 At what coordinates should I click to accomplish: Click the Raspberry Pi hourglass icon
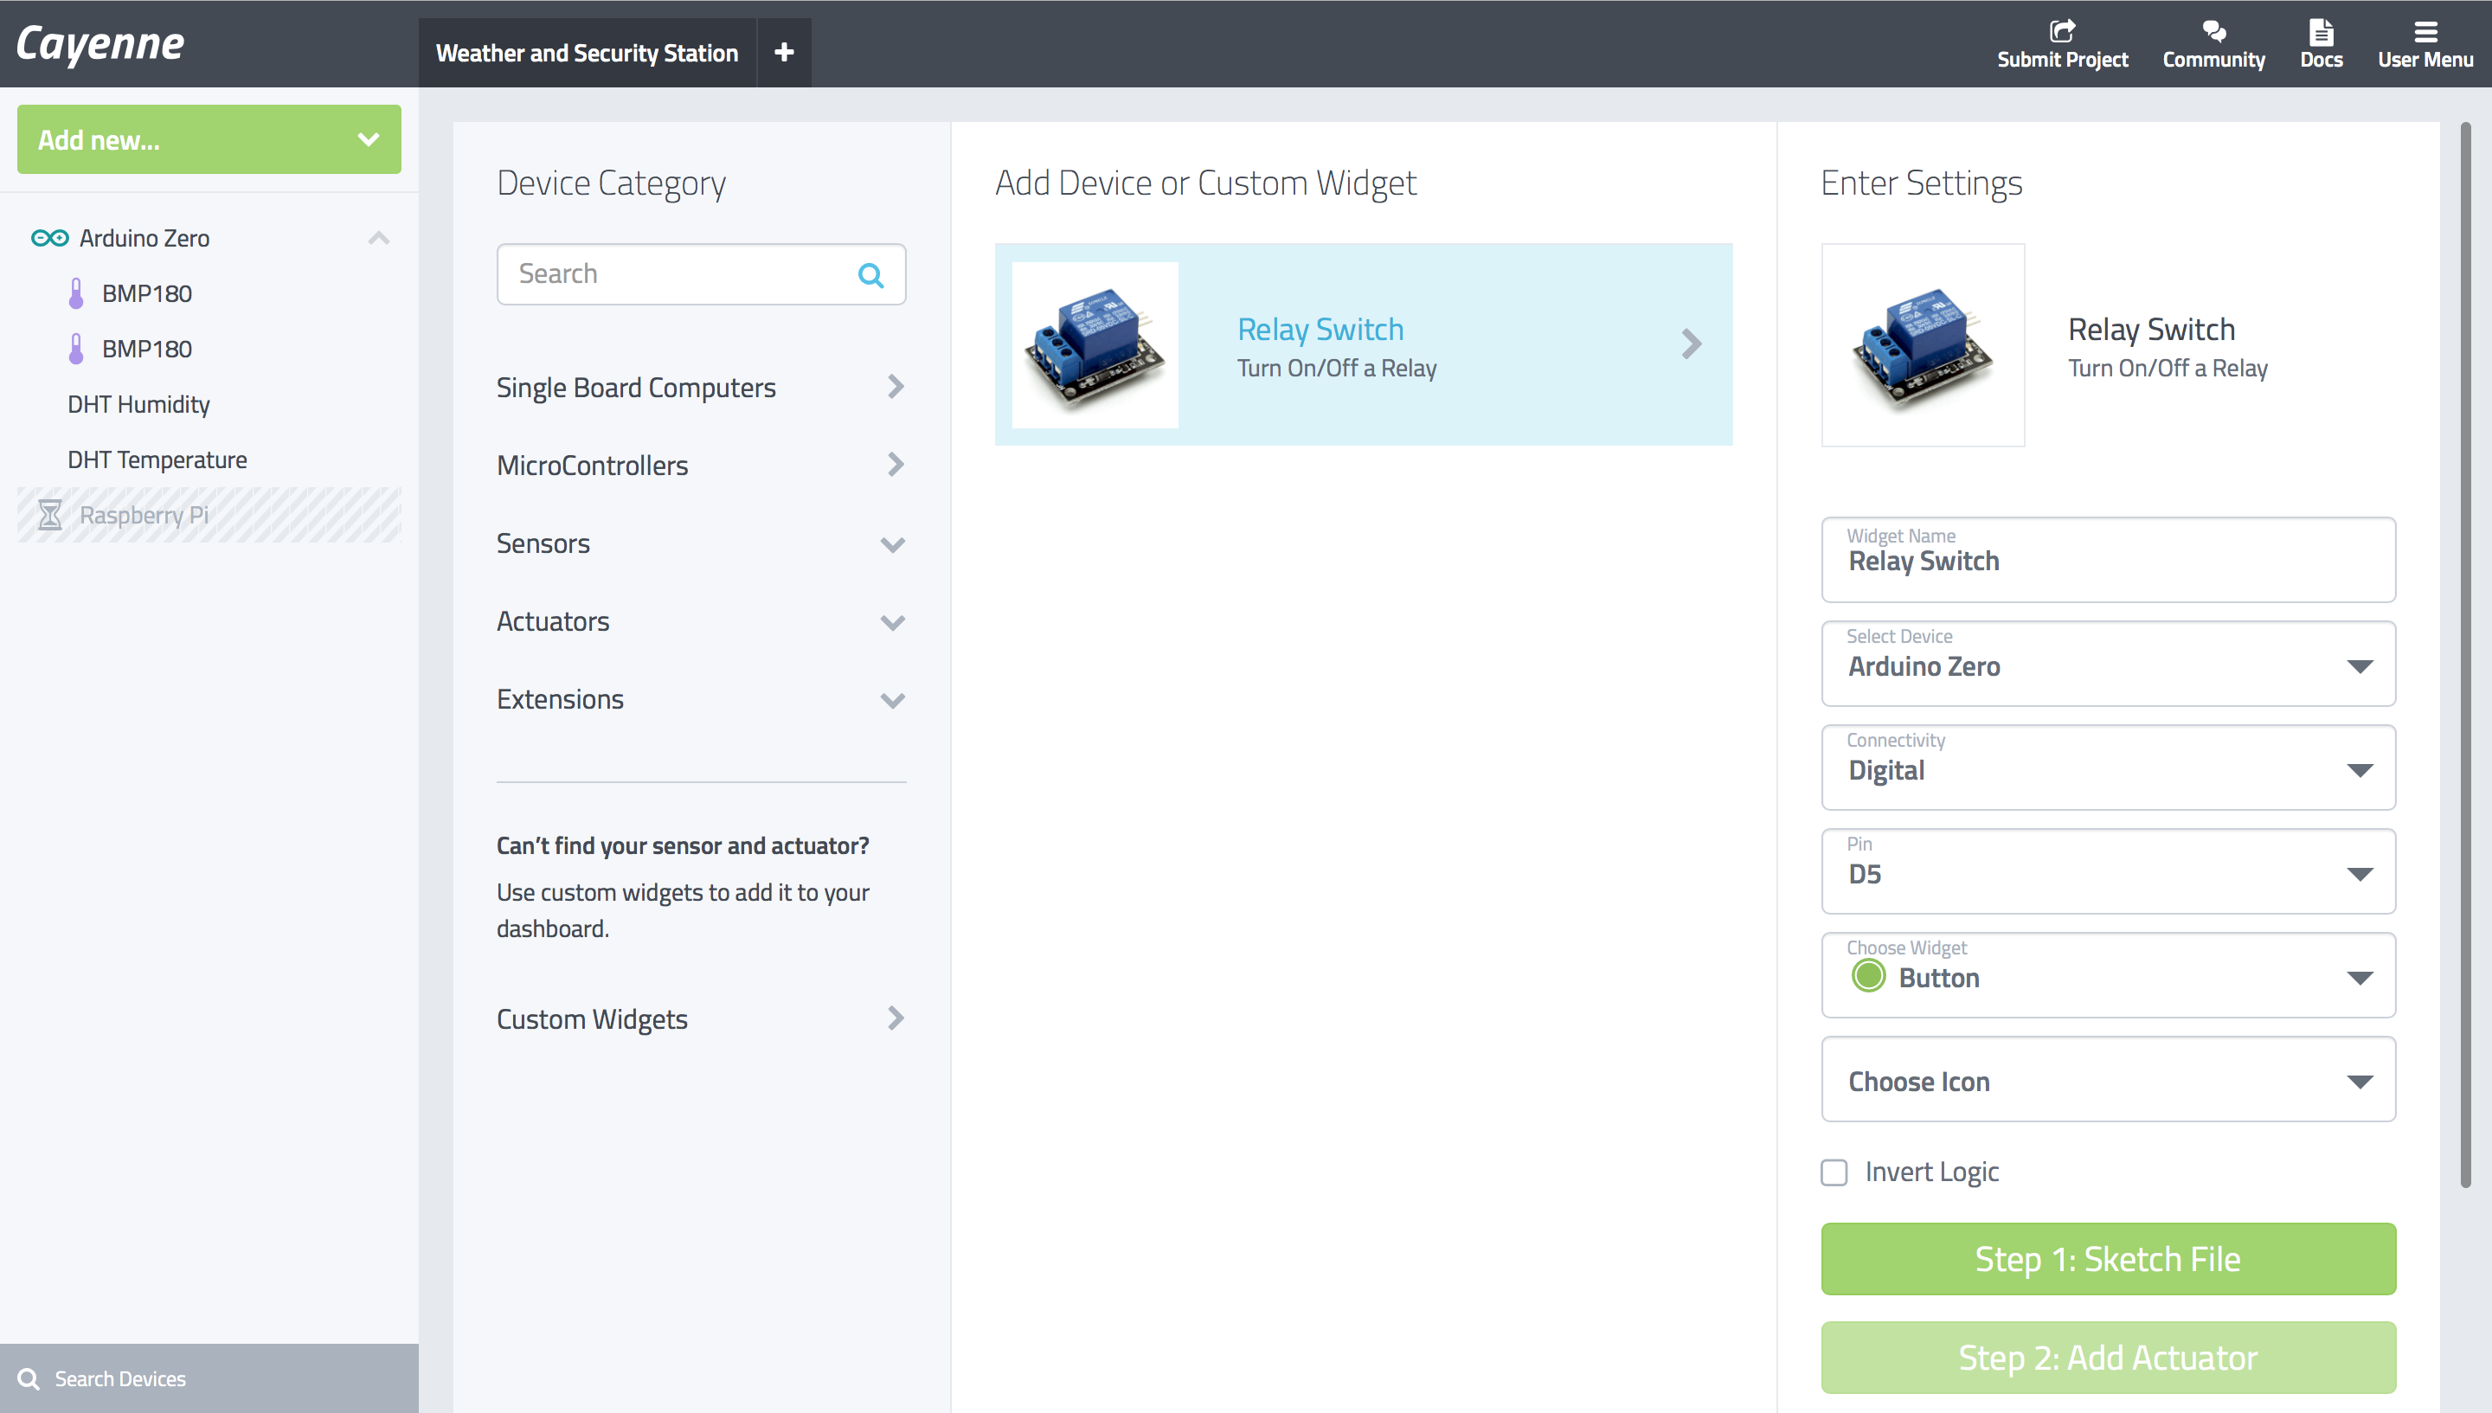pyautogui.click(x=49, y=514)
